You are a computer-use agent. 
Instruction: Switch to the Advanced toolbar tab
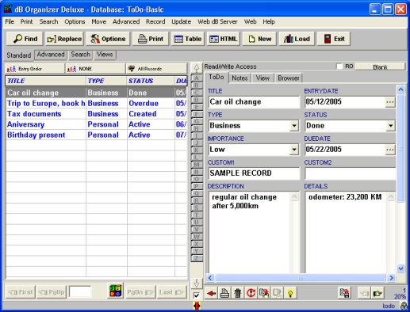pyautogui.click(x=51, y=55)
